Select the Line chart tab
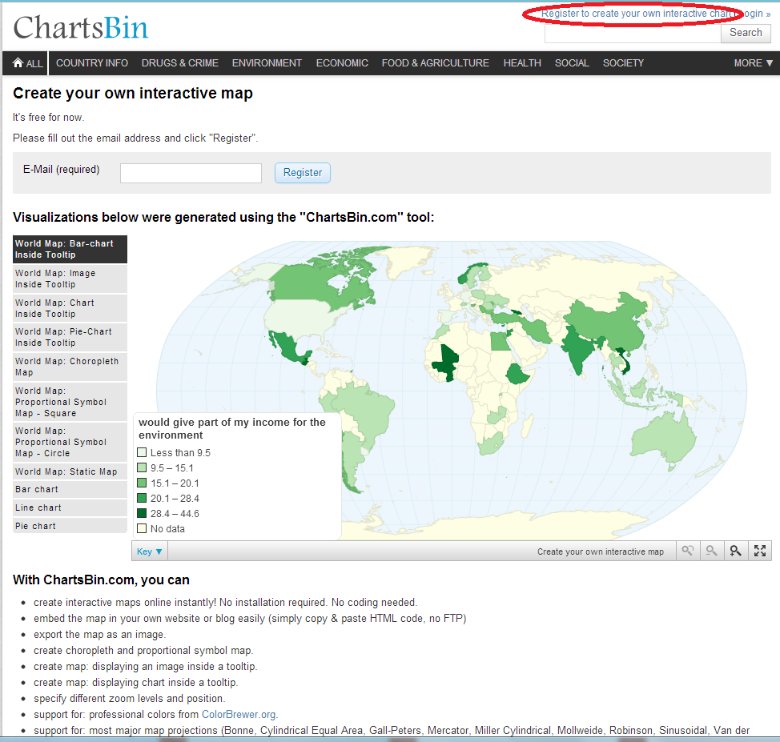 click(70, 507)
